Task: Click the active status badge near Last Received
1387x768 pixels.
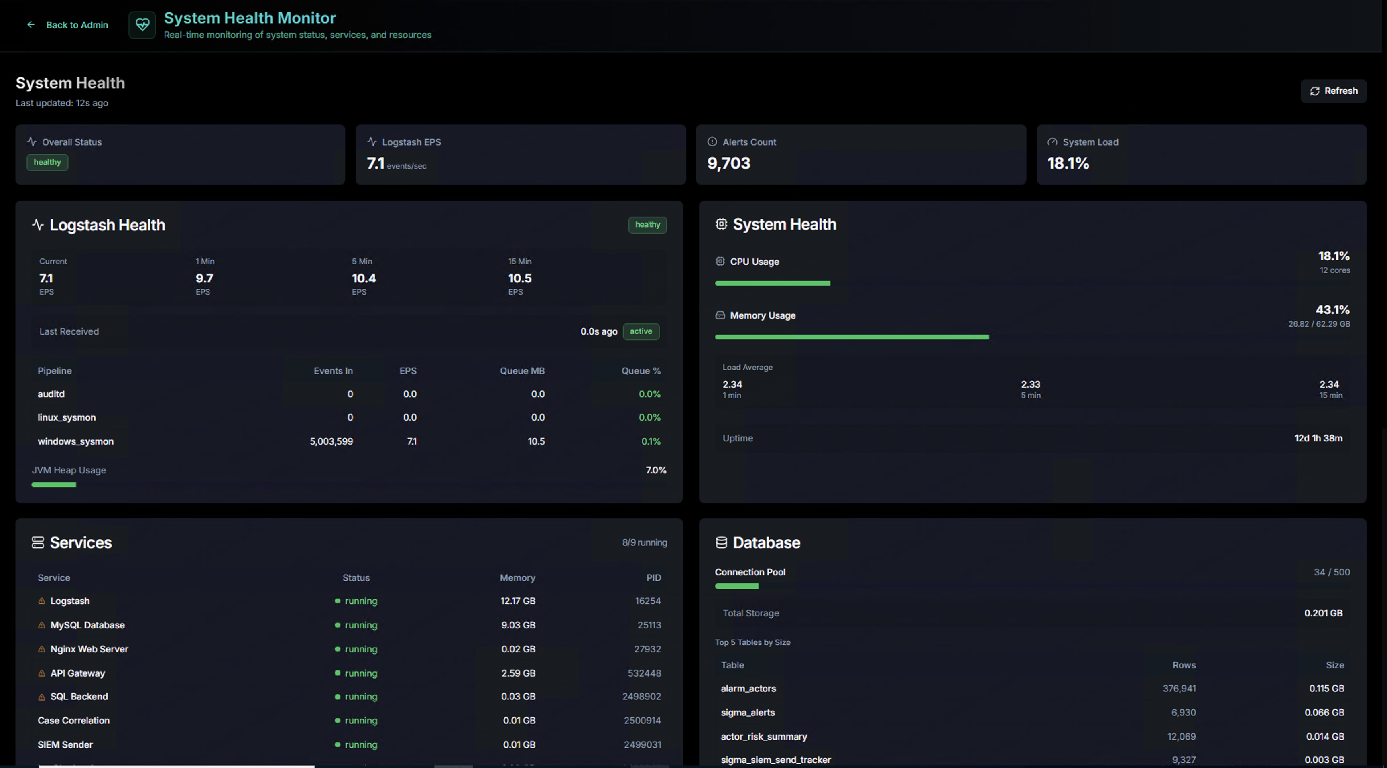Action: pos(641,331)
